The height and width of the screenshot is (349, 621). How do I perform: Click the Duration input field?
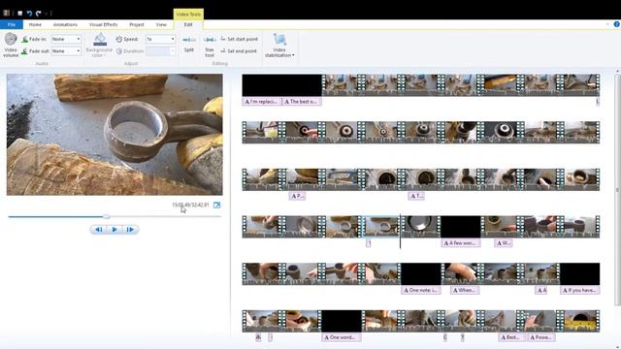click(x=160, y=51)
